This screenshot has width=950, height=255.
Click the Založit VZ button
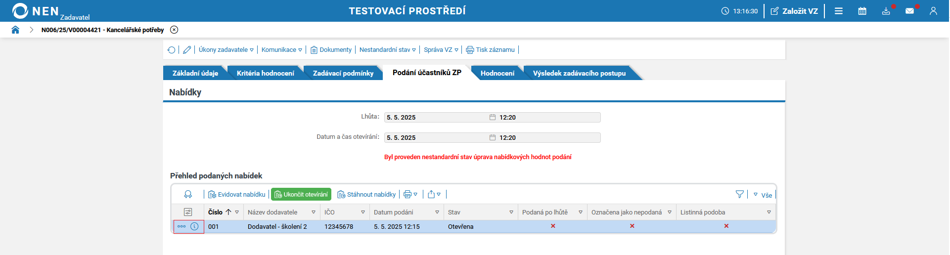[794, 11]
